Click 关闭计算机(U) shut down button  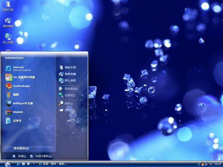click(x=41, y=156)
